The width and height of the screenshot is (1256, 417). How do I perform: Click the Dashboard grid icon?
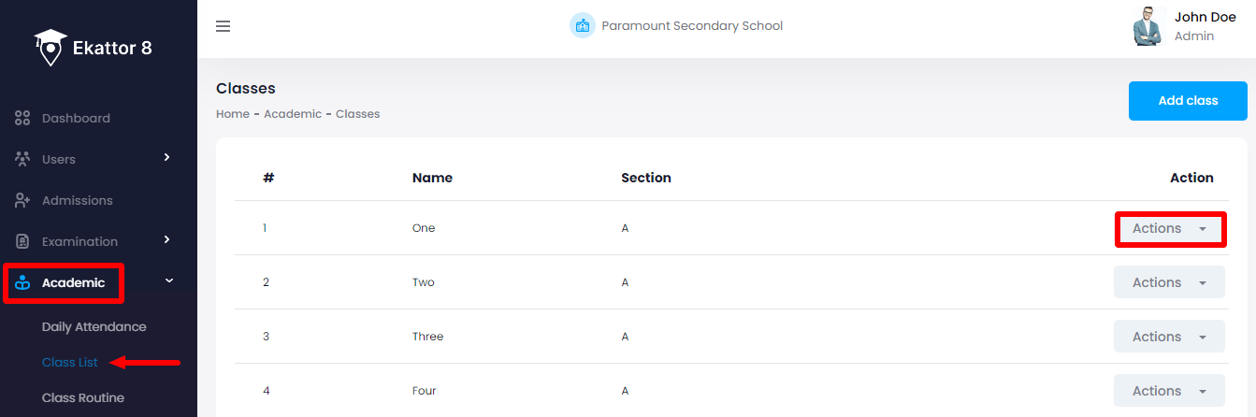click(23, 119)
